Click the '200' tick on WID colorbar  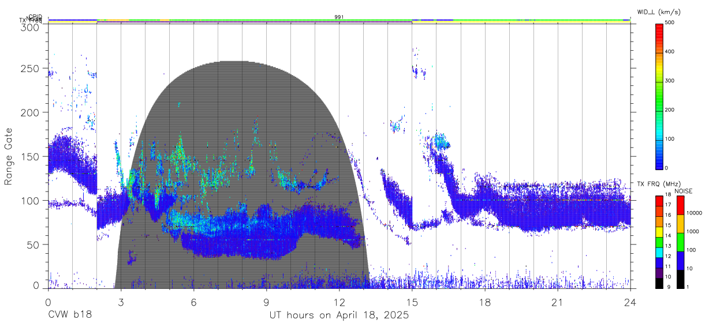click(670, 110)
